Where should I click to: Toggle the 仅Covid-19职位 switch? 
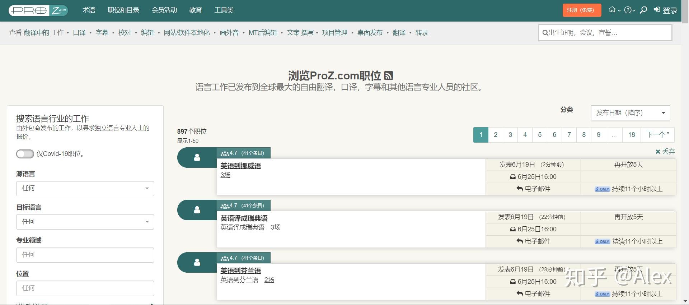click(25, 154)
